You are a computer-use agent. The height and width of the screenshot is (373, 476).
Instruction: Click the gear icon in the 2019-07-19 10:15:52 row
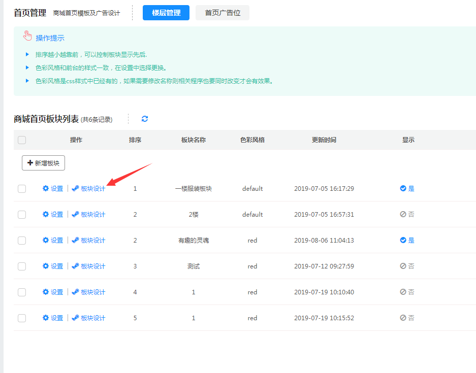[46, 318]
